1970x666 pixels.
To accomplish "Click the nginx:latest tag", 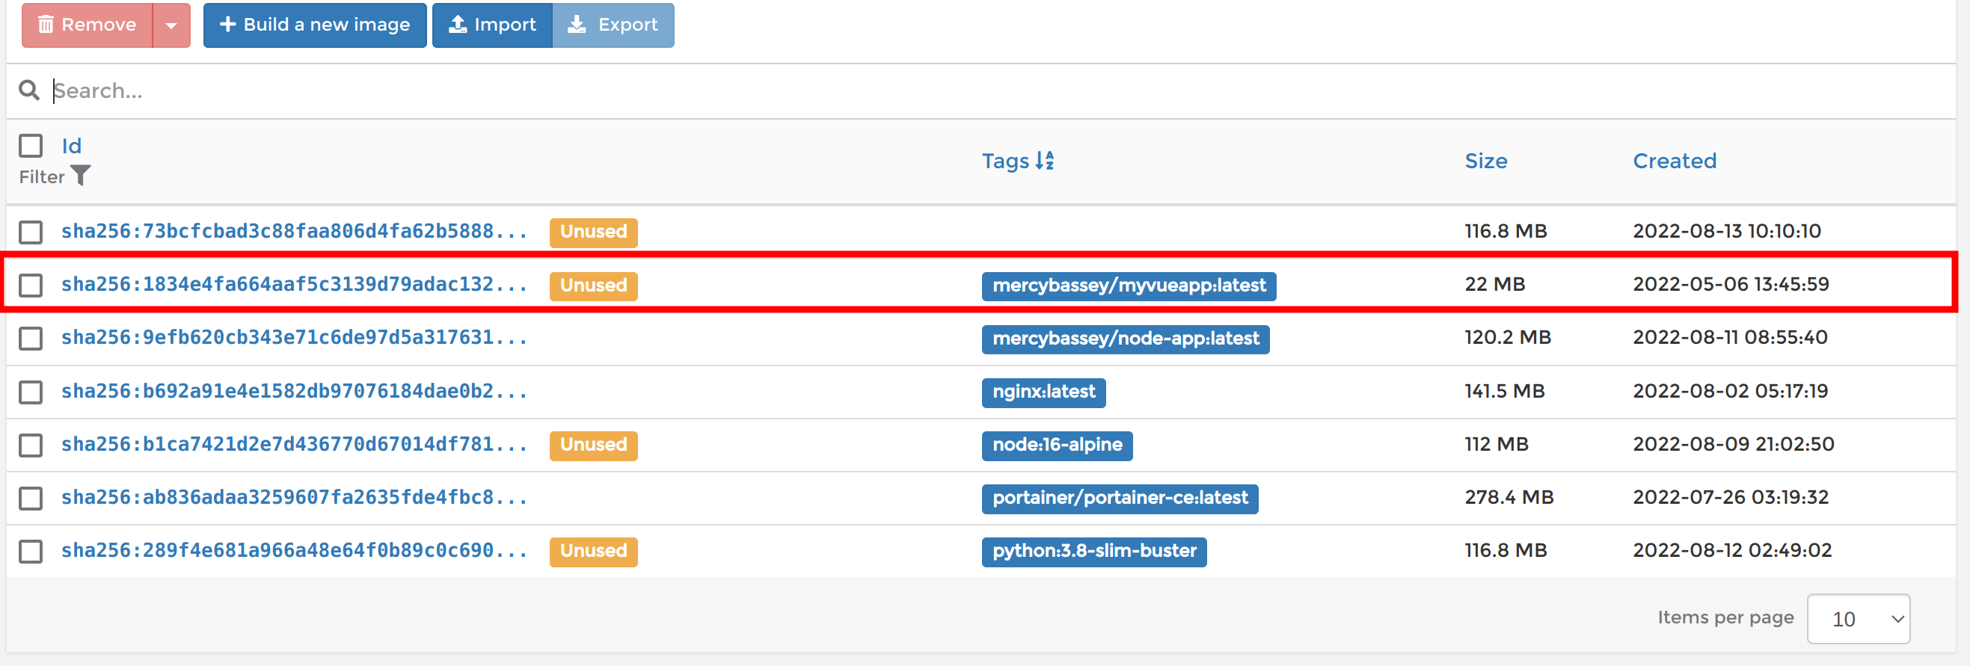I will pos(1044,392).
